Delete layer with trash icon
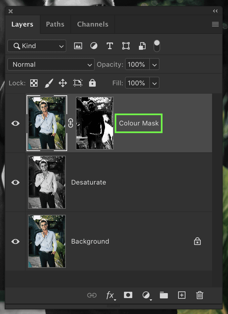The height and width of the screenshot is (314, 228). (x=199, y=295)
